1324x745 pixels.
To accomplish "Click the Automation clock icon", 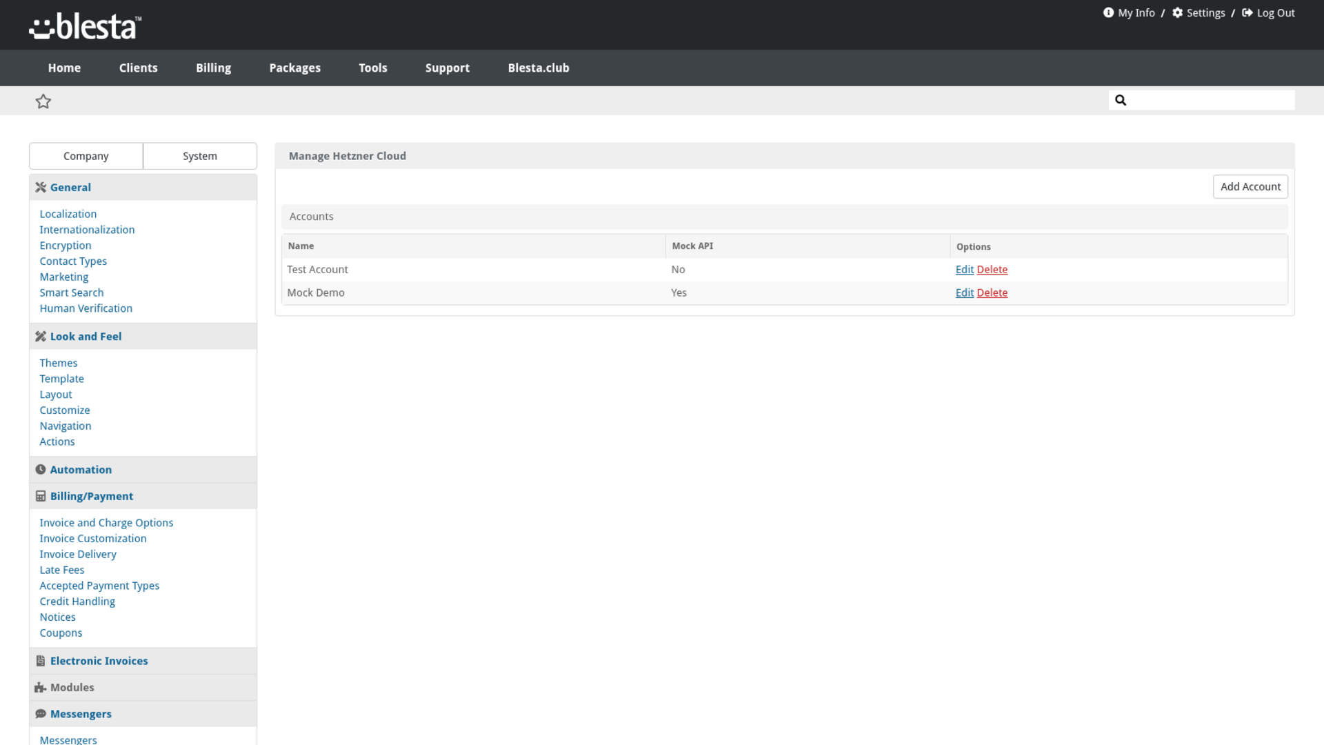I will click(x=41, y=469).
